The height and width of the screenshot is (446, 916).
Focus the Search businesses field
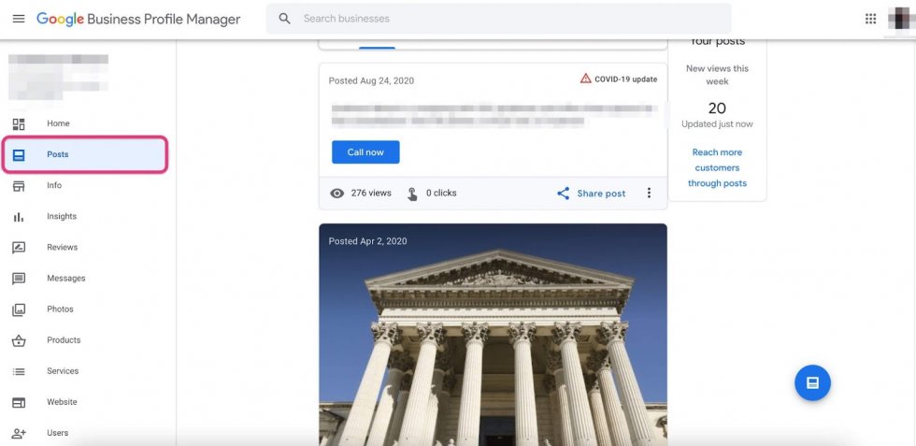click(x=498, y=19)
